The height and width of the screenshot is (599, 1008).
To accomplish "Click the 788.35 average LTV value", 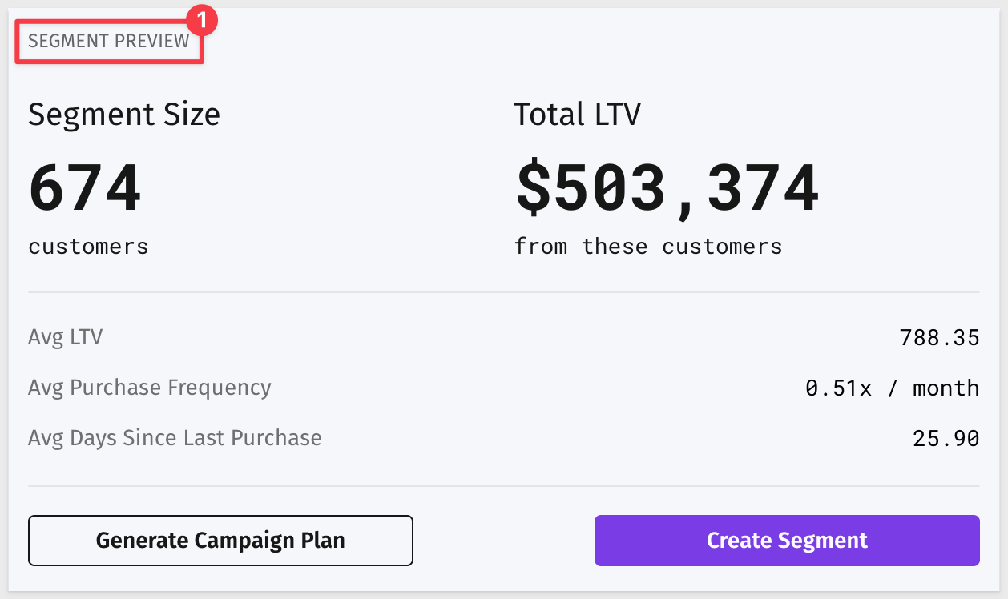I will [x=939, y=337].
